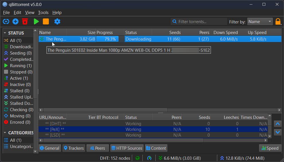Viewport: 284px width, 162px height.
Task: Click the red Remove torrent trash icon
Action: pos(25,21)
